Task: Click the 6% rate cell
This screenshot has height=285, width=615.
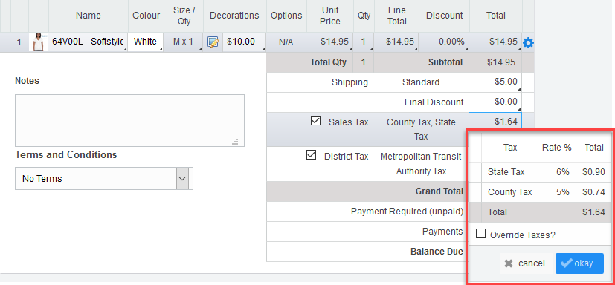Action: [556, 172]
